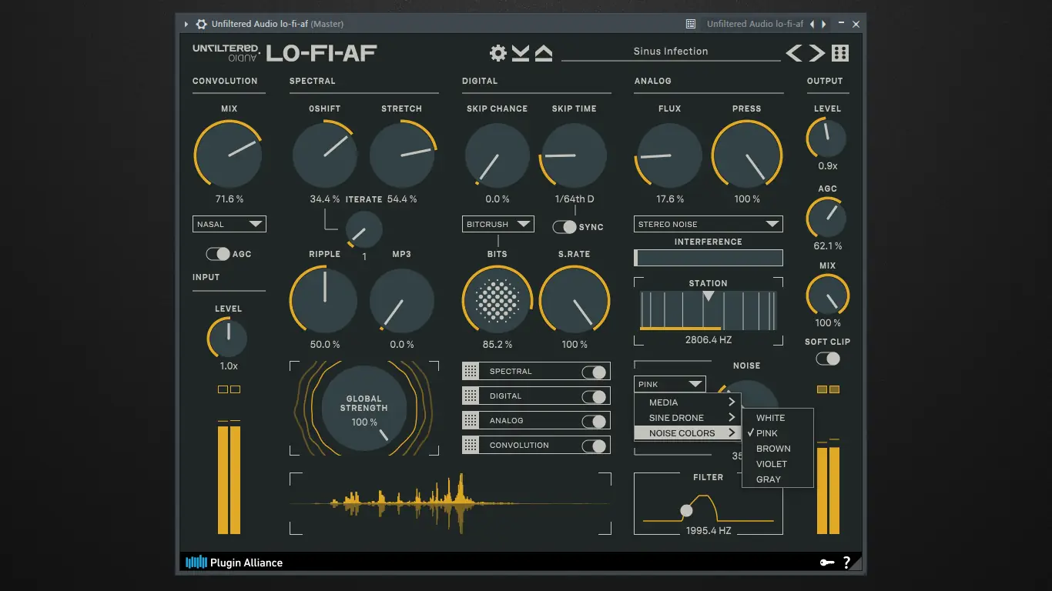Viewport: 1052px width, 591px height.
Task: Click the MP3 knob
Action: click(x=402, y=301)
